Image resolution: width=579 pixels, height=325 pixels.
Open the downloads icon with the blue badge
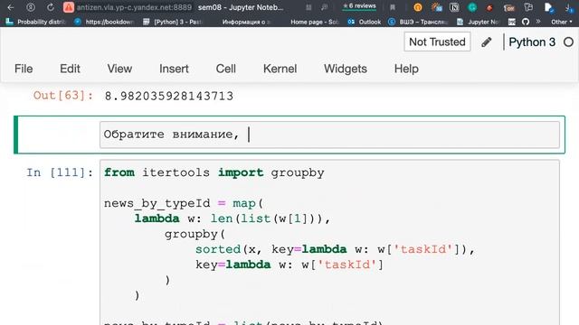(x=548, y=7)
